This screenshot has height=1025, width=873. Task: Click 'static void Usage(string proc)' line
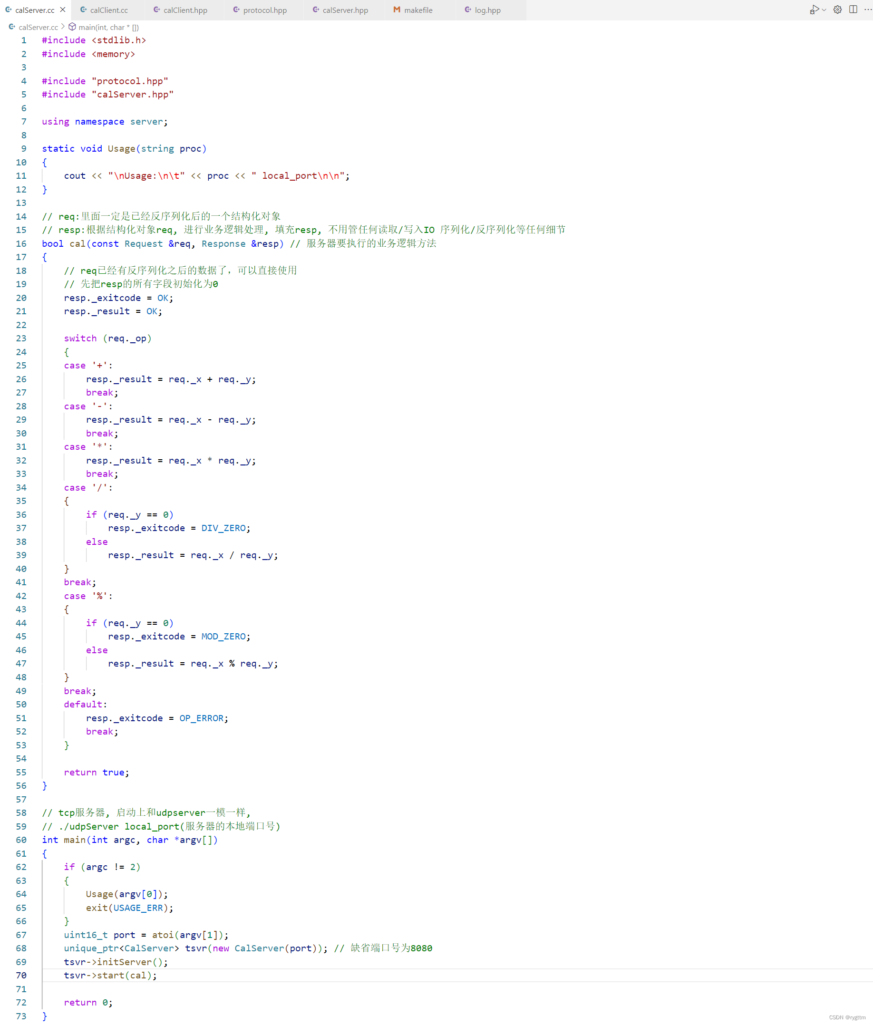pos(124,148)
